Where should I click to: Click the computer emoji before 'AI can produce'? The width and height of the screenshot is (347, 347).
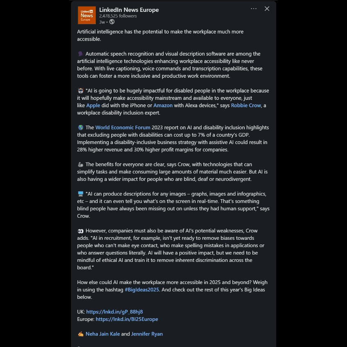click(x=81, y=194)
